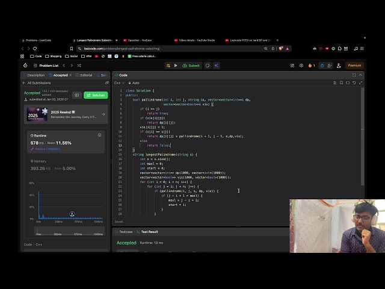
Task: Switch to the Description tab
Action: [x=34, y=75]
